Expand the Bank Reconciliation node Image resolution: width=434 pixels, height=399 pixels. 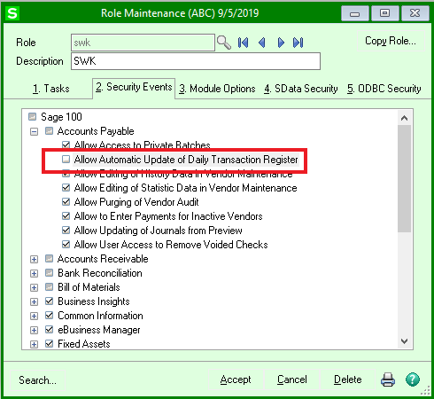coord(34,273)
